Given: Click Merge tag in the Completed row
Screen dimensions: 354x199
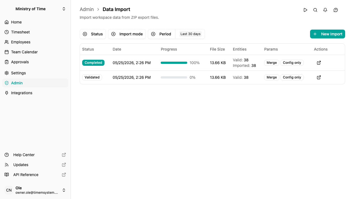Looking at the screenshot, I should pos(272,63).
